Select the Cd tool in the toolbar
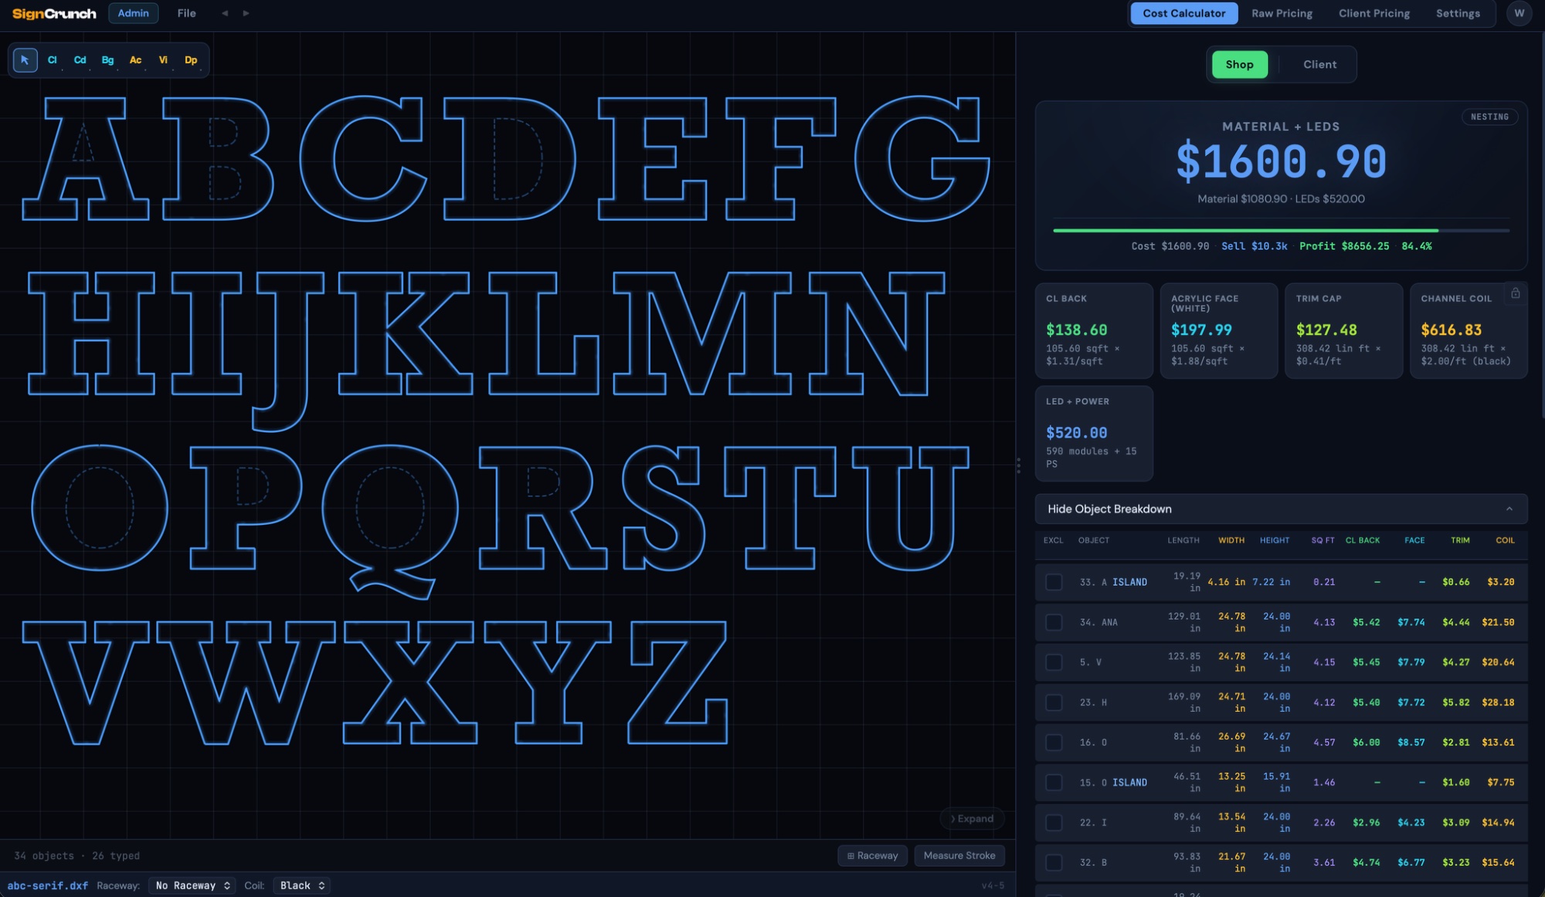This screenshot has height=897, width=1545. 80,59
